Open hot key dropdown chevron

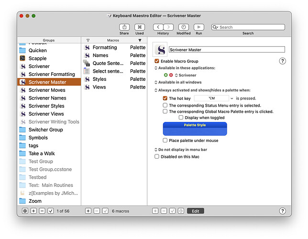232,98
